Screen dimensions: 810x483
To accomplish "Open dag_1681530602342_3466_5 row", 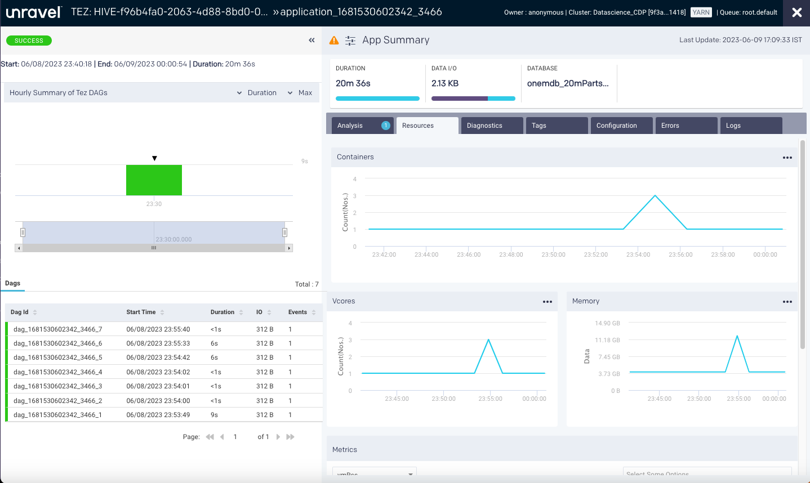I will tap(164, 357).
